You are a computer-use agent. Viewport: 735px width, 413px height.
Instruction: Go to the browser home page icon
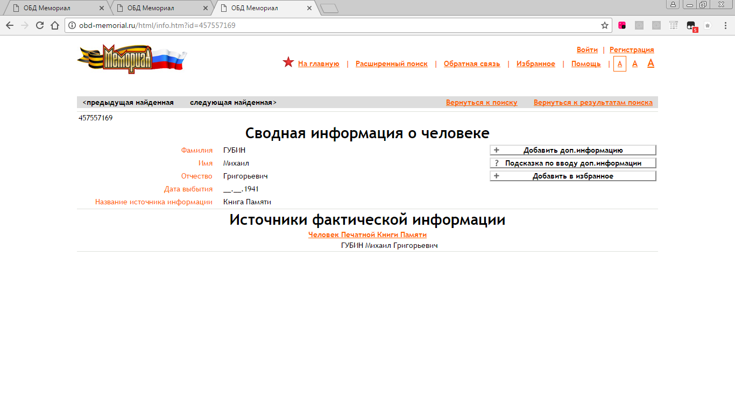[54, 25]
